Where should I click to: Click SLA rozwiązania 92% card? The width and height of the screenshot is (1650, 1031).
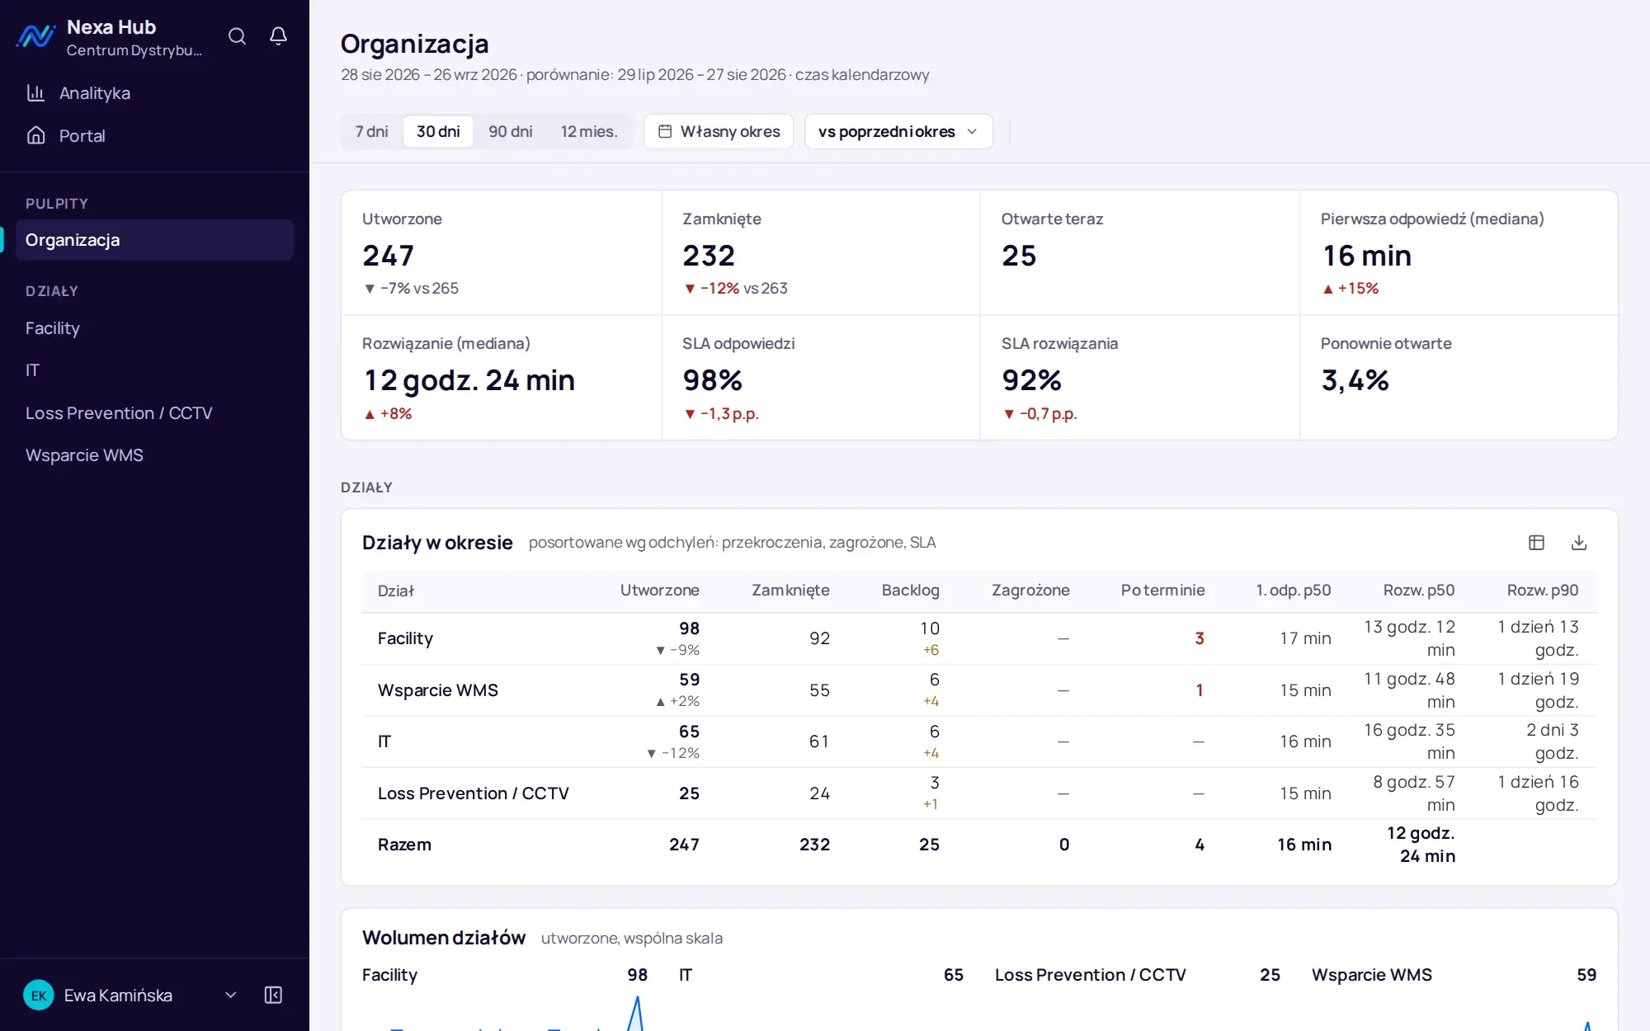pos(1140,378)
